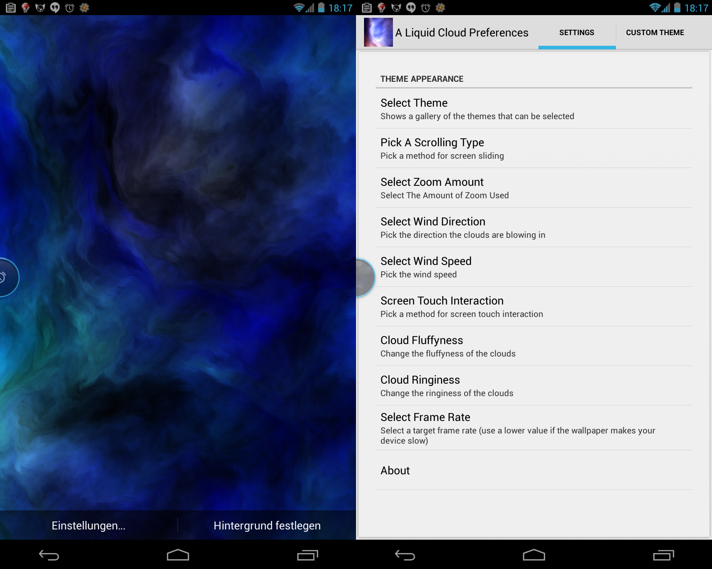Tap the floating circle handle beside Select Wind Speed
Screen dimensions: 712x569
click(365, 277)
